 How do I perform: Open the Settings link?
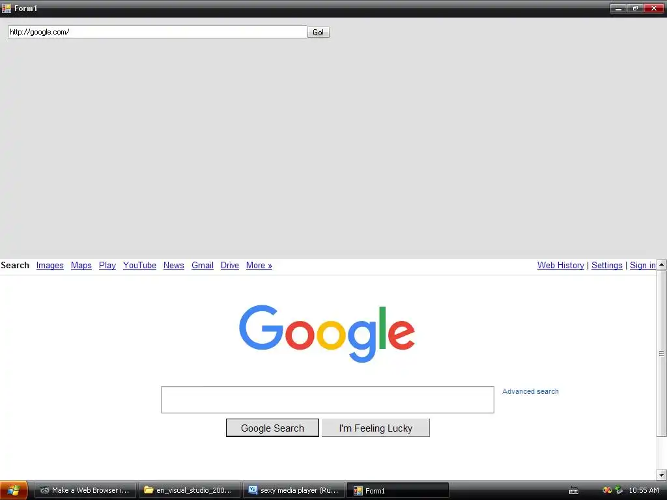coord(607,266)
